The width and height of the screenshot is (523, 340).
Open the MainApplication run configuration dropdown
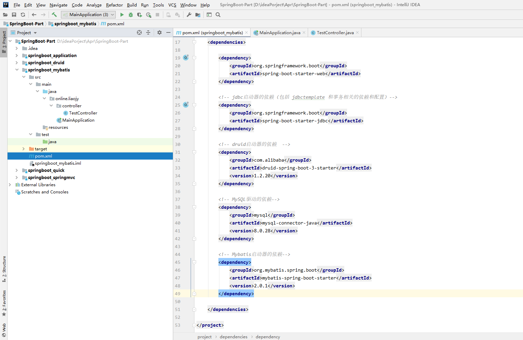(89, 15)
